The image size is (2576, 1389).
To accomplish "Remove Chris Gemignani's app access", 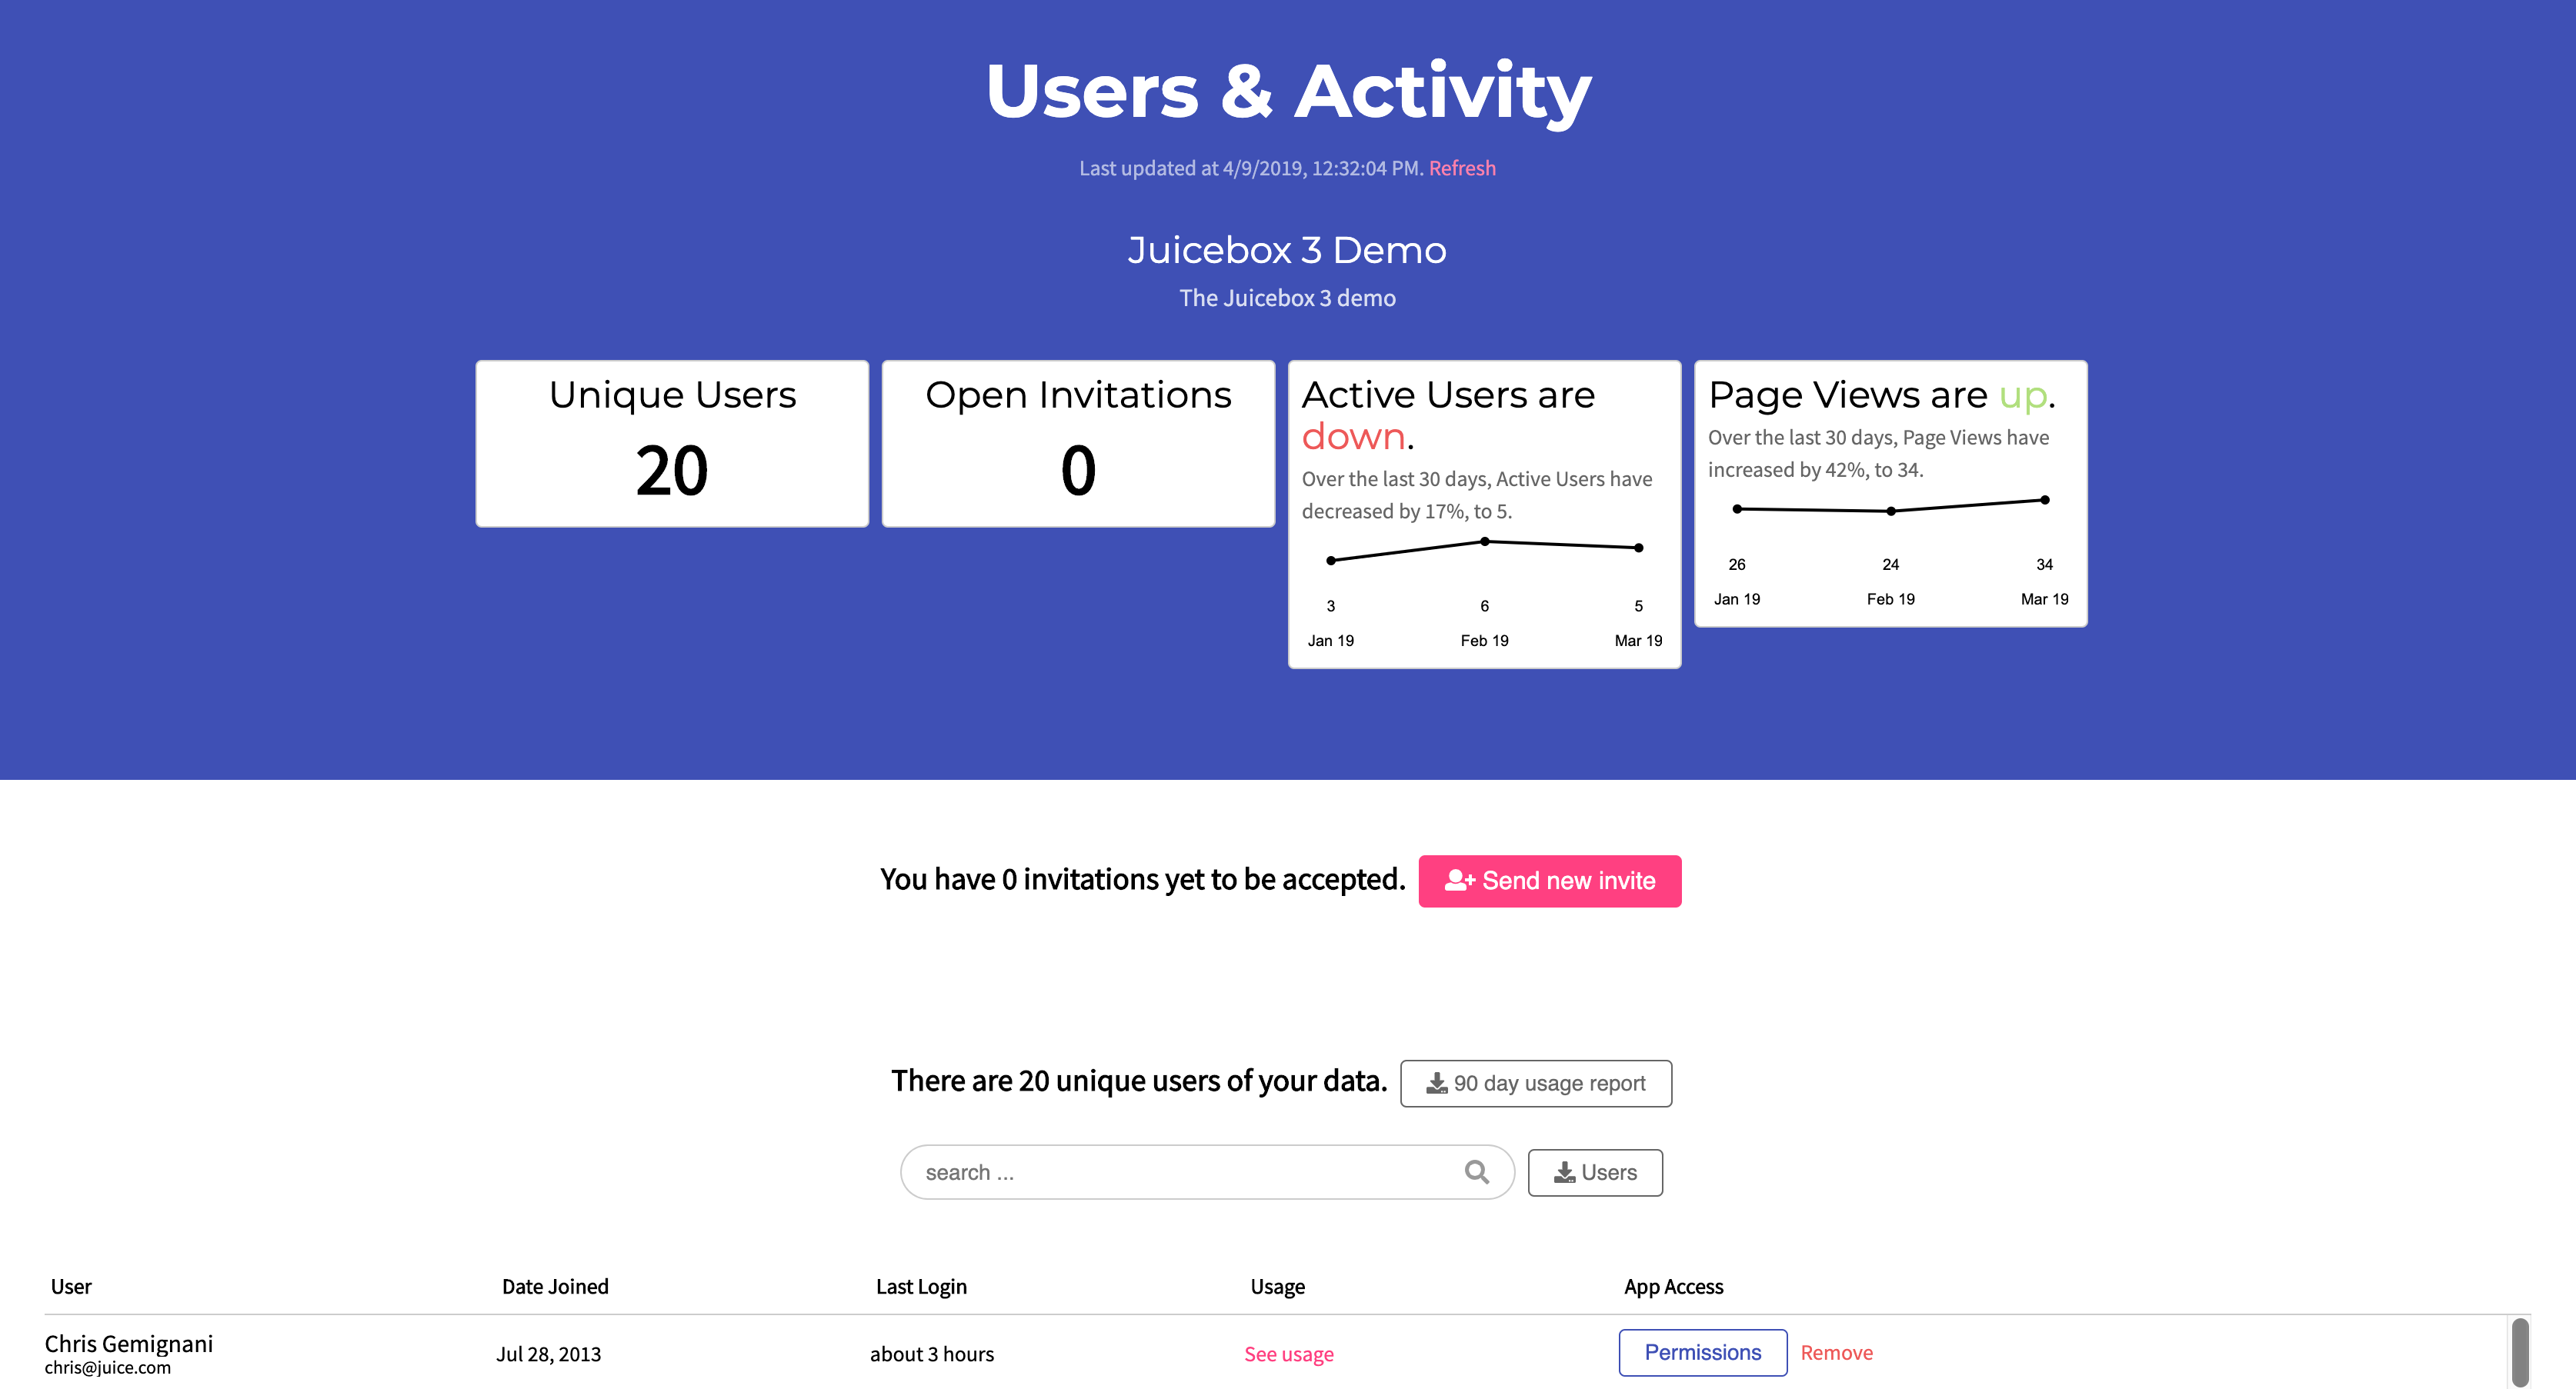I will pyautogui.click(x=1836, y=1352).
